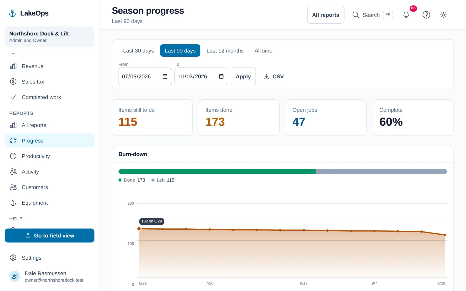466x291 pixels.
Task: Open calendar picker in From date field
Action: tap(165, 76)
